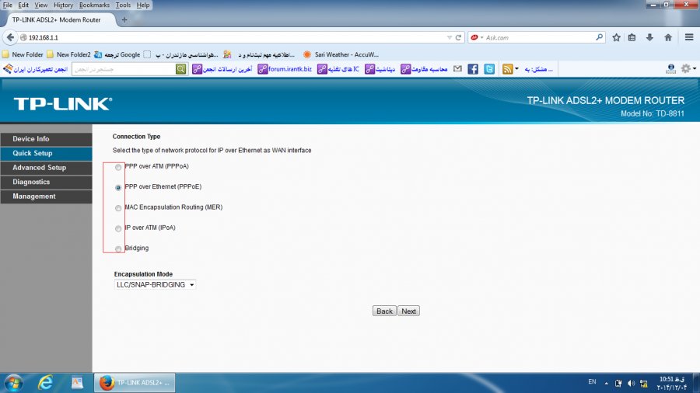Open Quick Setup in sidebar
This screenshot has height=393, width=700.
(46, 153)
